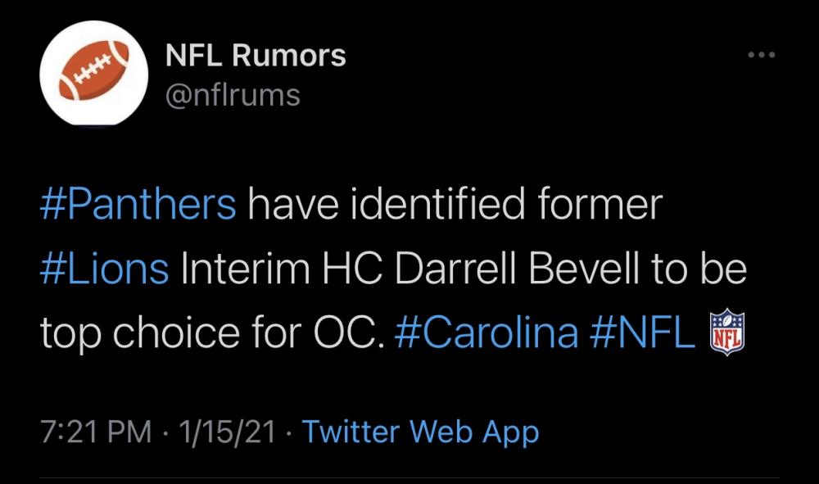Open the three-dot more options menu
The image size is (819, 484).
(761, 55)
